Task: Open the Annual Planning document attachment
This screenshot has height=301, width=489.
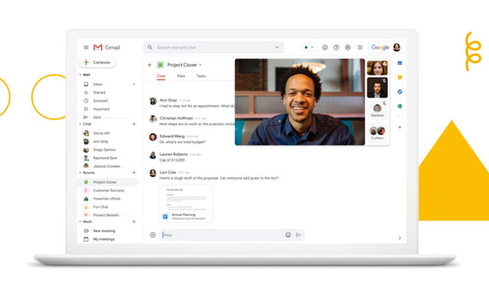Action: (186, 204)
